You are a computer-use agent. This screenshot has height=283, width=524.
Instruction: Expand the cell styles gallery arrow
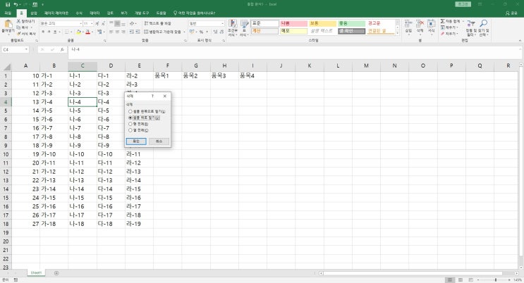[x=397, y=33]
